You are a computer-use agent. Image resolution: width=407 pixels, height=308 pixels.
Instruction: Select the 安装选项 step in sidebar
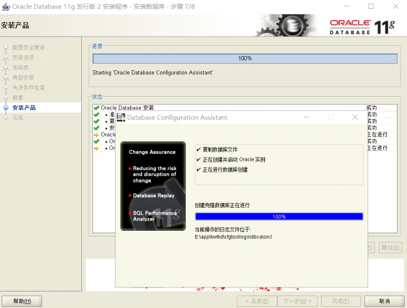(23, 57)
